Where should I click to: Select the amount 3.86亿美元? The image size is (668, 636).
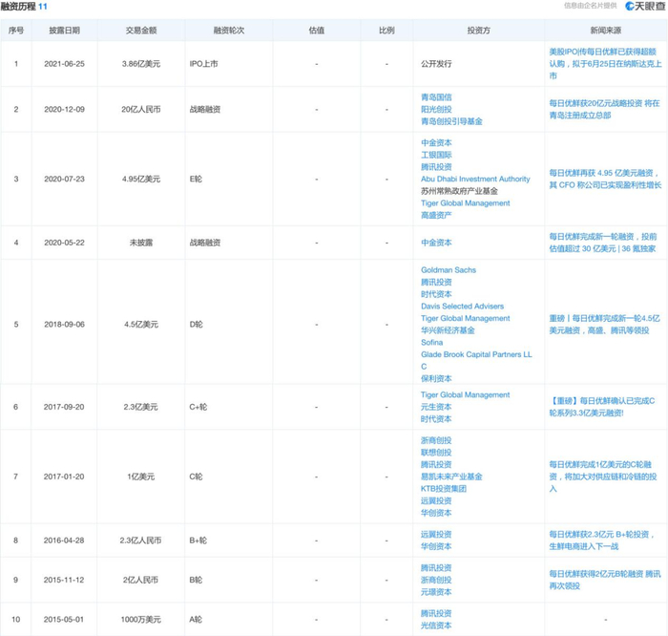pyautogui.click(x=141, y=64)
